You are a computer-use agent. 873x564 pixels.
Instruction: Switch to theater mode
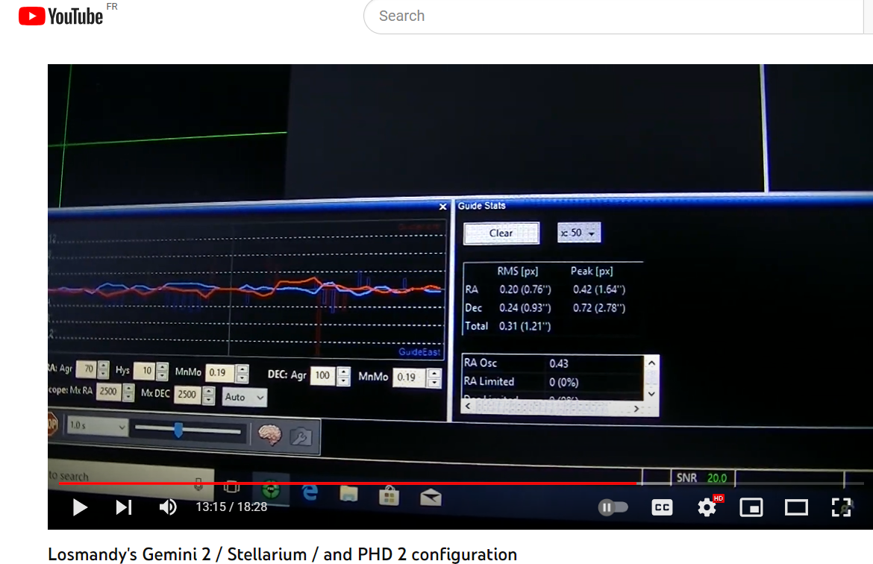(796, 507)
